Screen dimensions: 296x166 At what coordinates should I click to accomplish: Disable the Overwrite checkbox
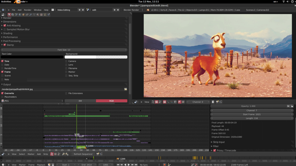pyautogui.click(x=2, y=93)
